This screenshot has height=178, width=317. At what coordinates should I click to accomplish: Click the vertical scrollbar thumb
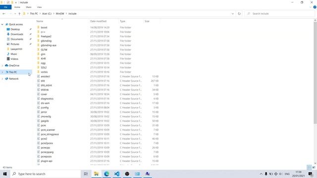click(x=315, y=73)
